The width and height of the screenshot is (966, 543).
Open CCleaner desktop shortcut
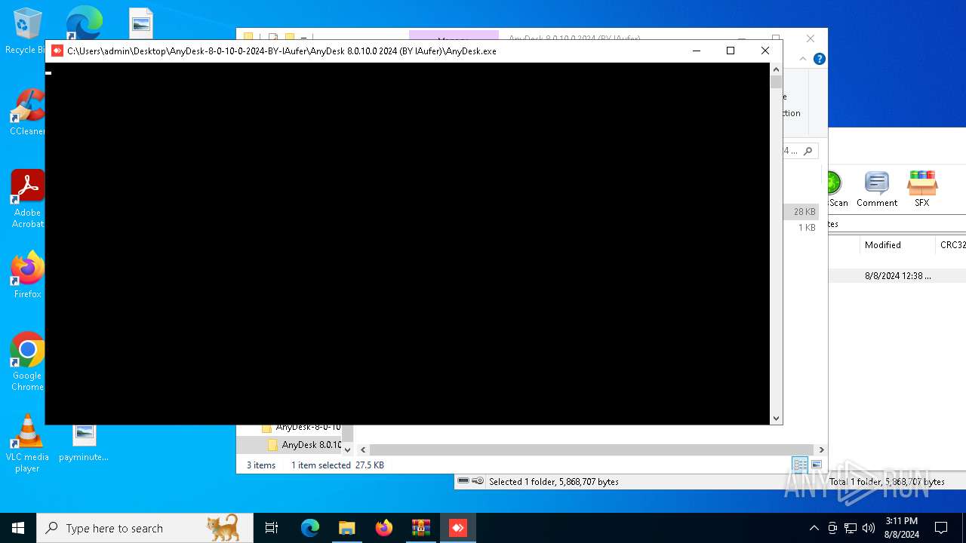tap(27, 112)
